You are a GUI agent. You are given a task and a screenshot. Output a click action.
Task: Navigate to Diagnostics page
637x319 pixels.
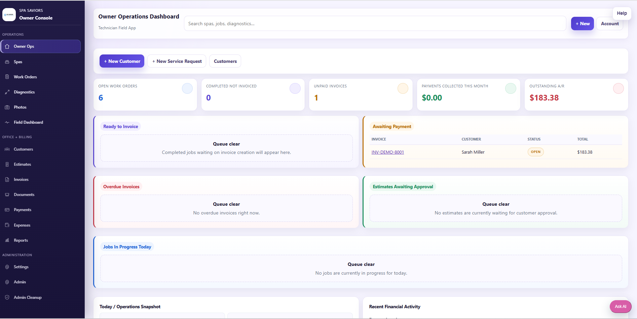click(x=41, y=92)
